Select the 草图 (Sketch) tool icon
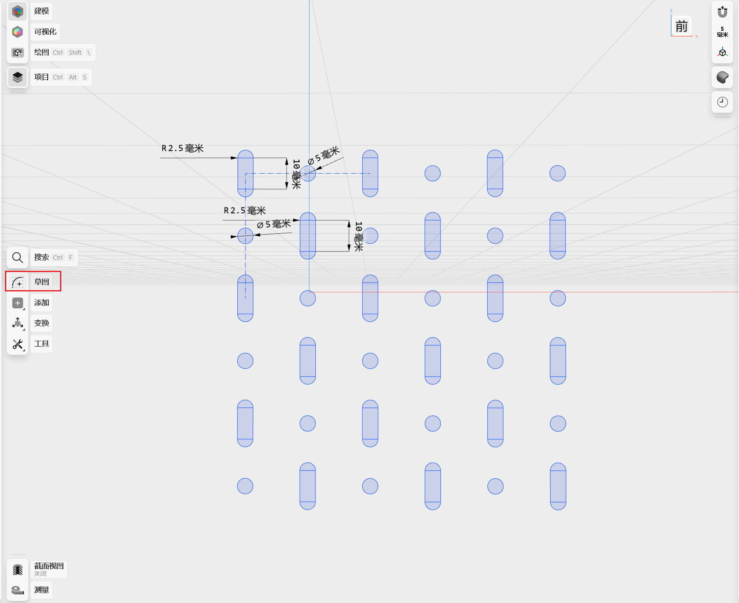 (17, 282)
